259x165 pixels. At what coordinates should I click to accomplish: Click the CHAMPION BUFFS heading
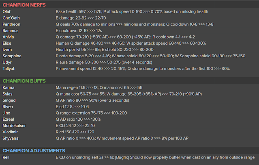[24, 81]
